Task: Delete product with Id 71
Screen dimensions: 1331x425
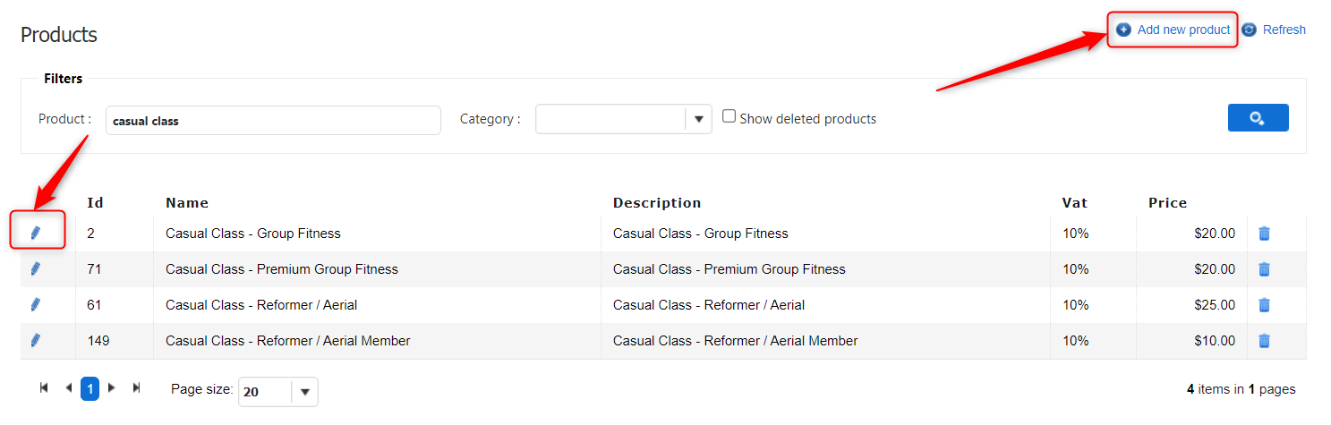Action: 1264,269
